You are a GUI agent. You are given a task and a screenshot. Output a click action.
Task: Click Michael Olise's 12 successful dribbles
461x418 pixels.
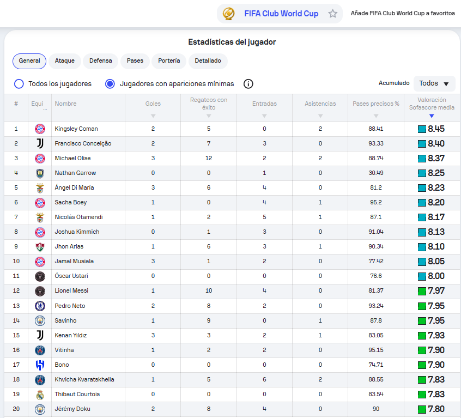[x=209, y=158]
